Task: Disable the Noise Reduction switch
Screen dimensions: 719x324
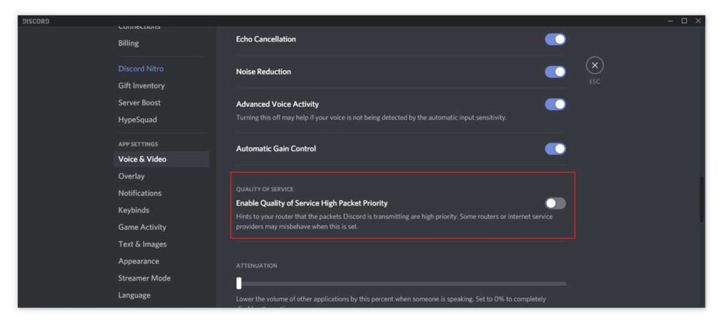Action: 555,72
